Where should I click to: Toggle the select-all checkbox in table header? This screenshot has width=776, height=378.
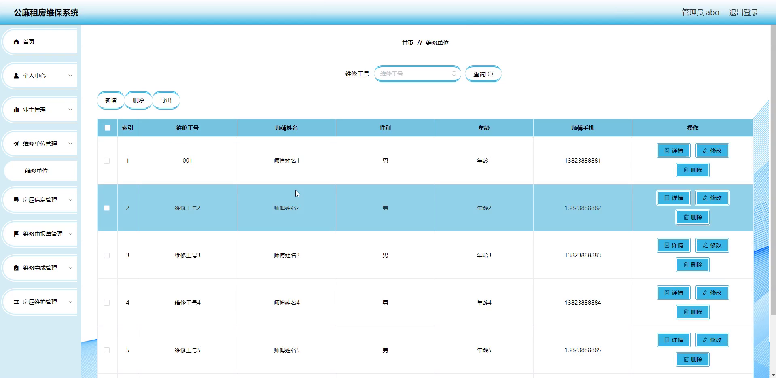click(x=107, y=128)
